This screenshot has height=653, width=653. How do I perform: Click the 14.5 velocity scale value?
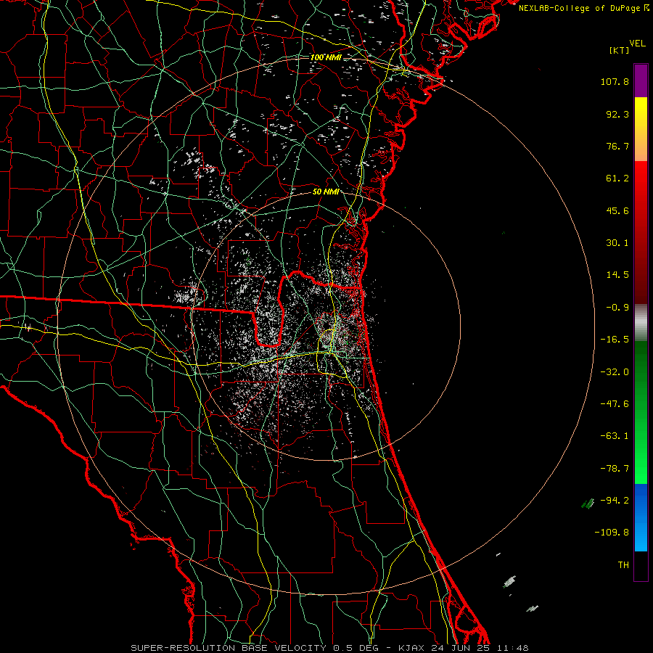617,275
